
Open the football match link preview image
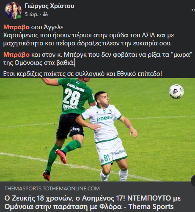click(97, 130)
